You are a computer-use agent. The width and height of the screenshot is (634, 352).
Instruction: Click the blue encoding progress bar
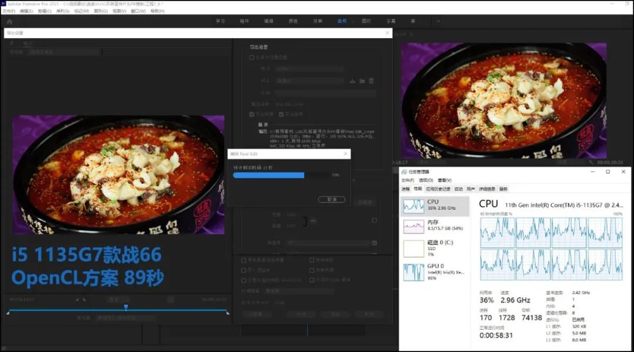pos(270,175)
